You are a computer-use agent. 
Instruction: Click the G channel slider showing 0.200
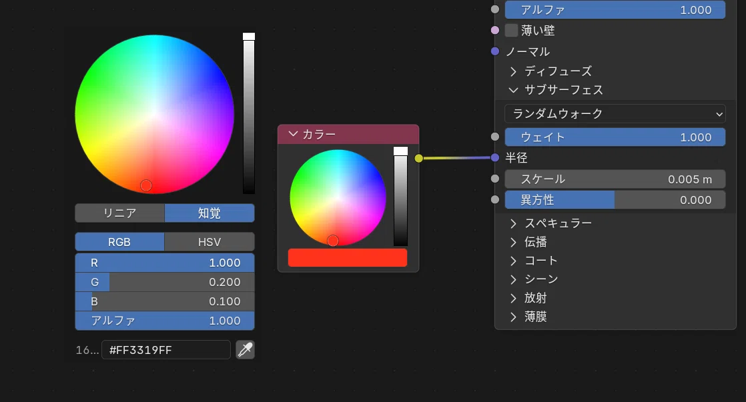(x=165, y=282)
